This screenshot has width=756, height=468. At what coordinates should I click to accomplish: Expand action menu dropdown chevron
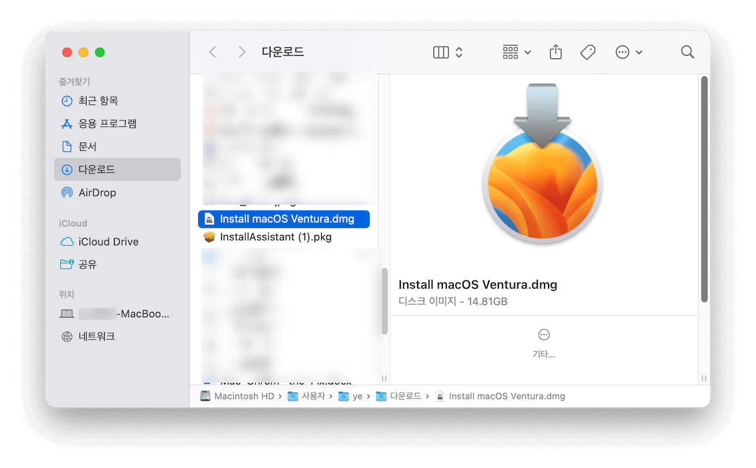[639, 53]
